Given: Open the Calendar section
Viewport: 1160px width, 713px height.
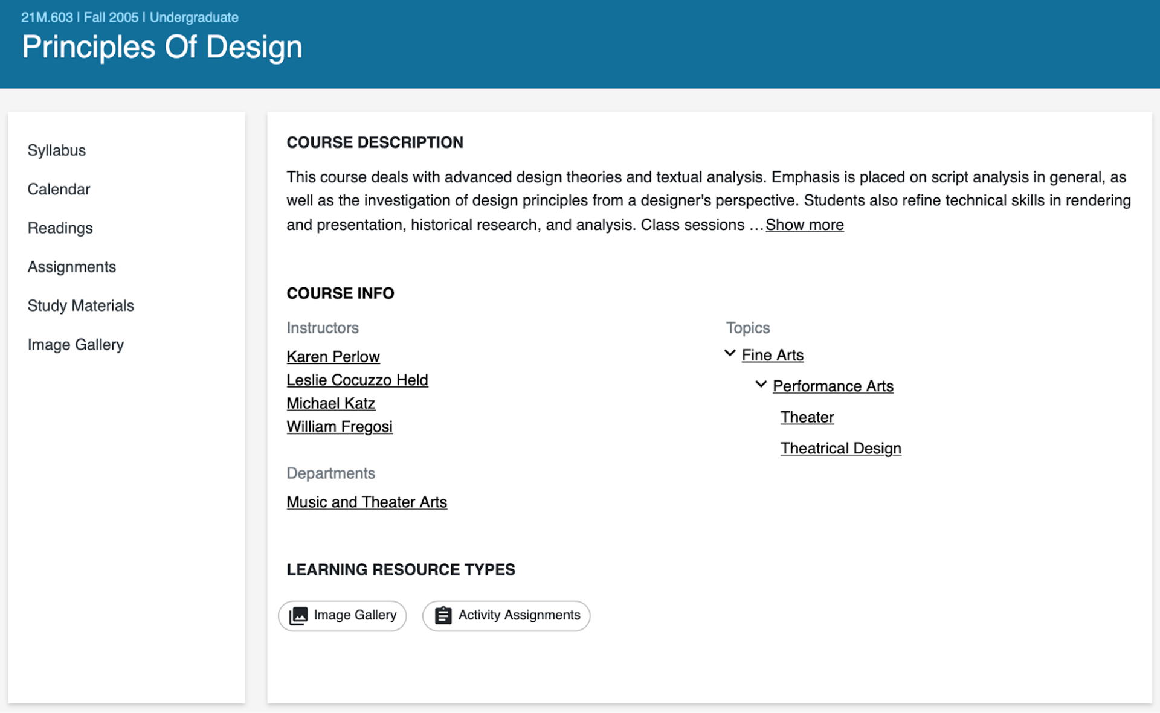Looking at the screenshot, I should click(x=59, y=189).
